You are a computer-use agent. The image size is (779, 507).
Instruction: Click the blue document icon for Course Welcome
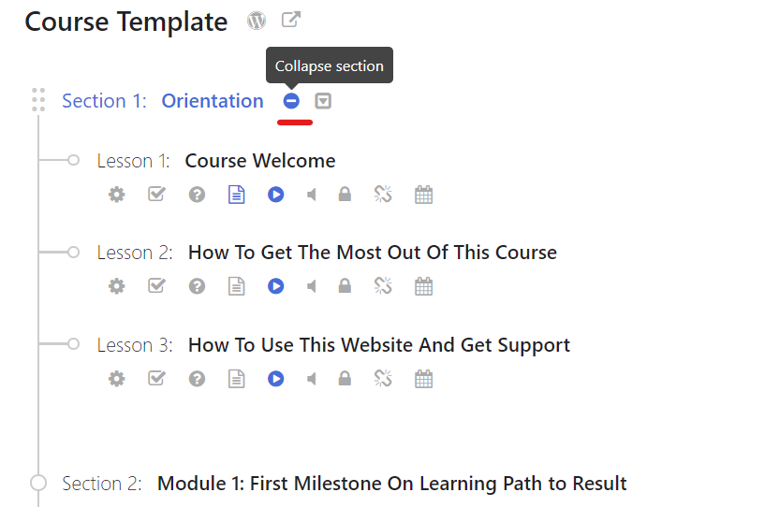pyautogui.click(x=237, y=195)
